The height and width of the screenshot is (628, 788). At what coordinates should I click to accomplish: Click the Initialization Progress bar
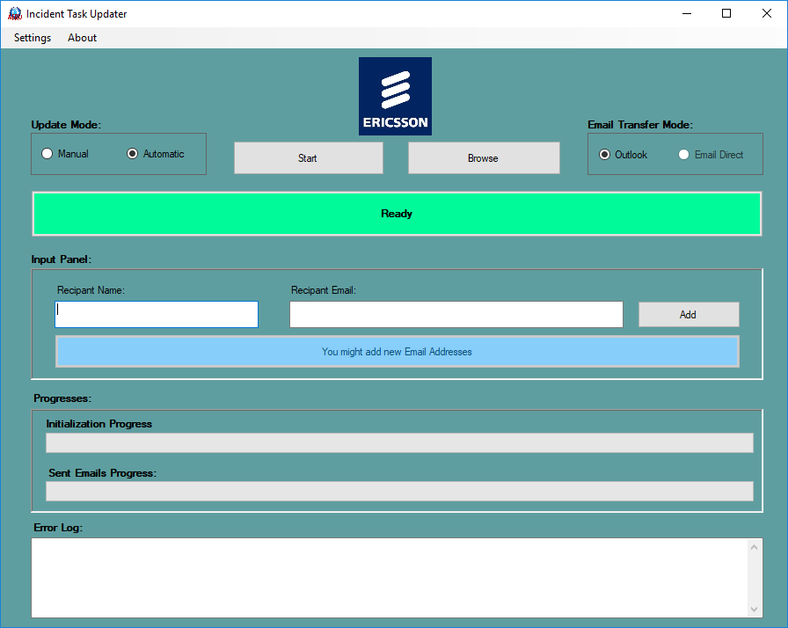point(399,442)
